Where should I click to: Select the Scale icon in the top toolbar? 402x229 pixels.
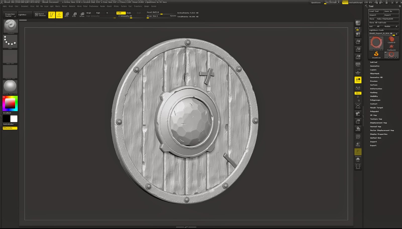(75, 14)
